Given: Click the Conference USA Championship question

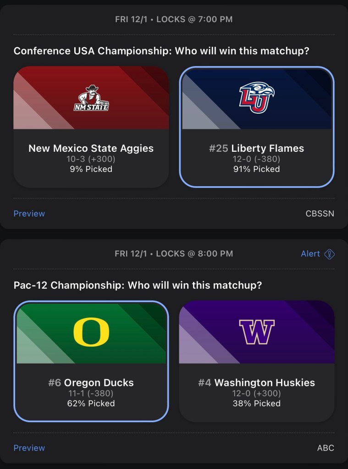Looking at the screenshot, I should tap(161, 51).
